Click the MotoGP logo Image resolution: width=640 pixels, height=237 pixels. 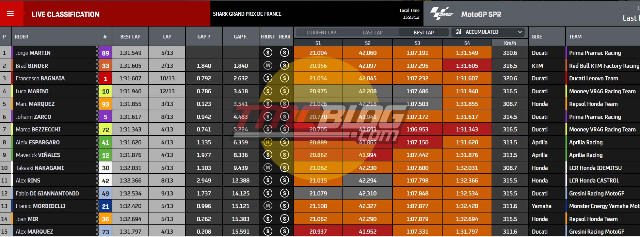(442, 14)
